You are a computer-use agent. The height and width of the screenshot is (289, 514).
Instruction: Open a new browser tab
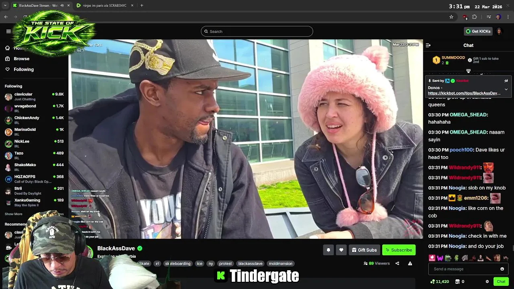pyautogui.click(x=142, y=6)
